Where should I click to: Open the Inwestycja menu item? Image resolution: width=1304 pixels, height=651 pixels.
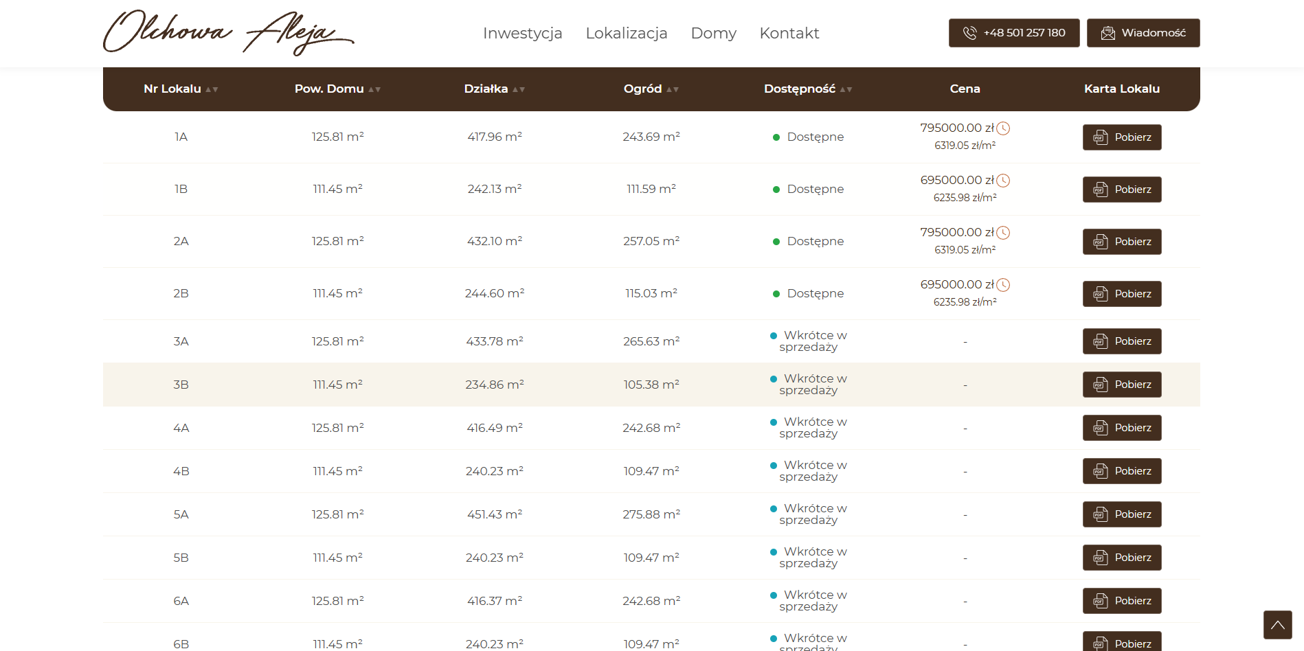click(x=522, y=33)
